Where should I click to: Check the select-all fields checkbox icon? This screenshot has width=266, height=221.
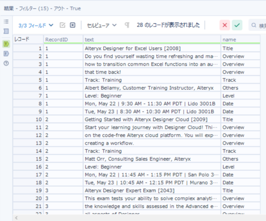point(63,25)
